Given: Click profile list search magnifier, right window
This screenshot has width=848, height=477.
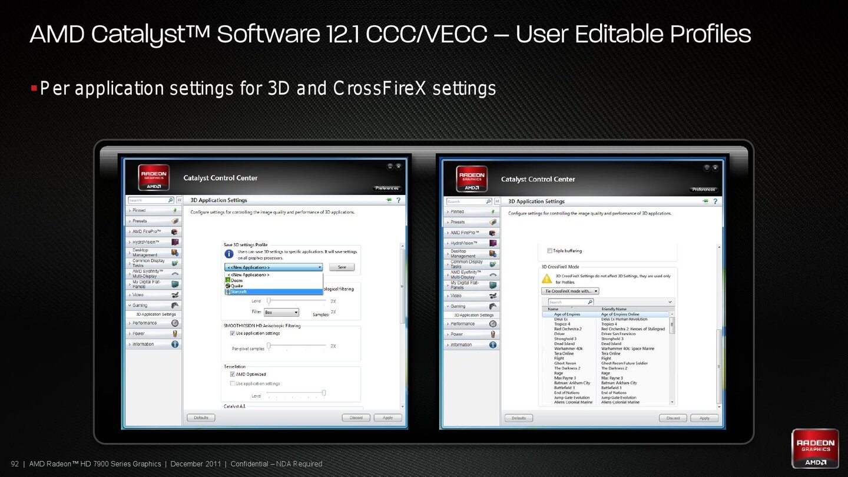Looking at the screenshot, I should click(x=589, y=302).
